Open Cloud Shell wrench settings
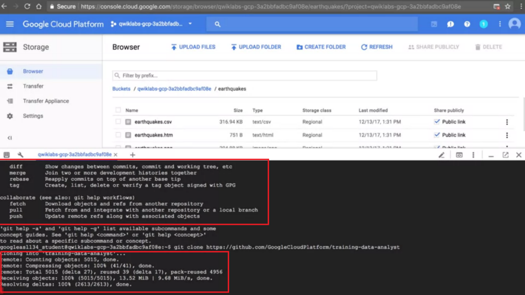This screenshot has height=295, width=525. (21, 155)
